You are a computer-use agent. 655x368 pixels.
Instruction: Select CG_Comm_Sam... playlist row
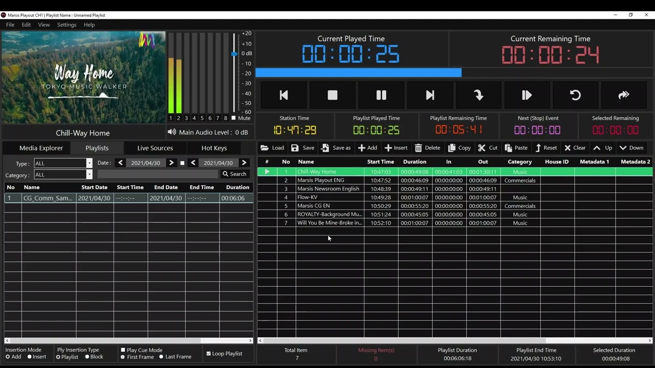tap(128, 198)
